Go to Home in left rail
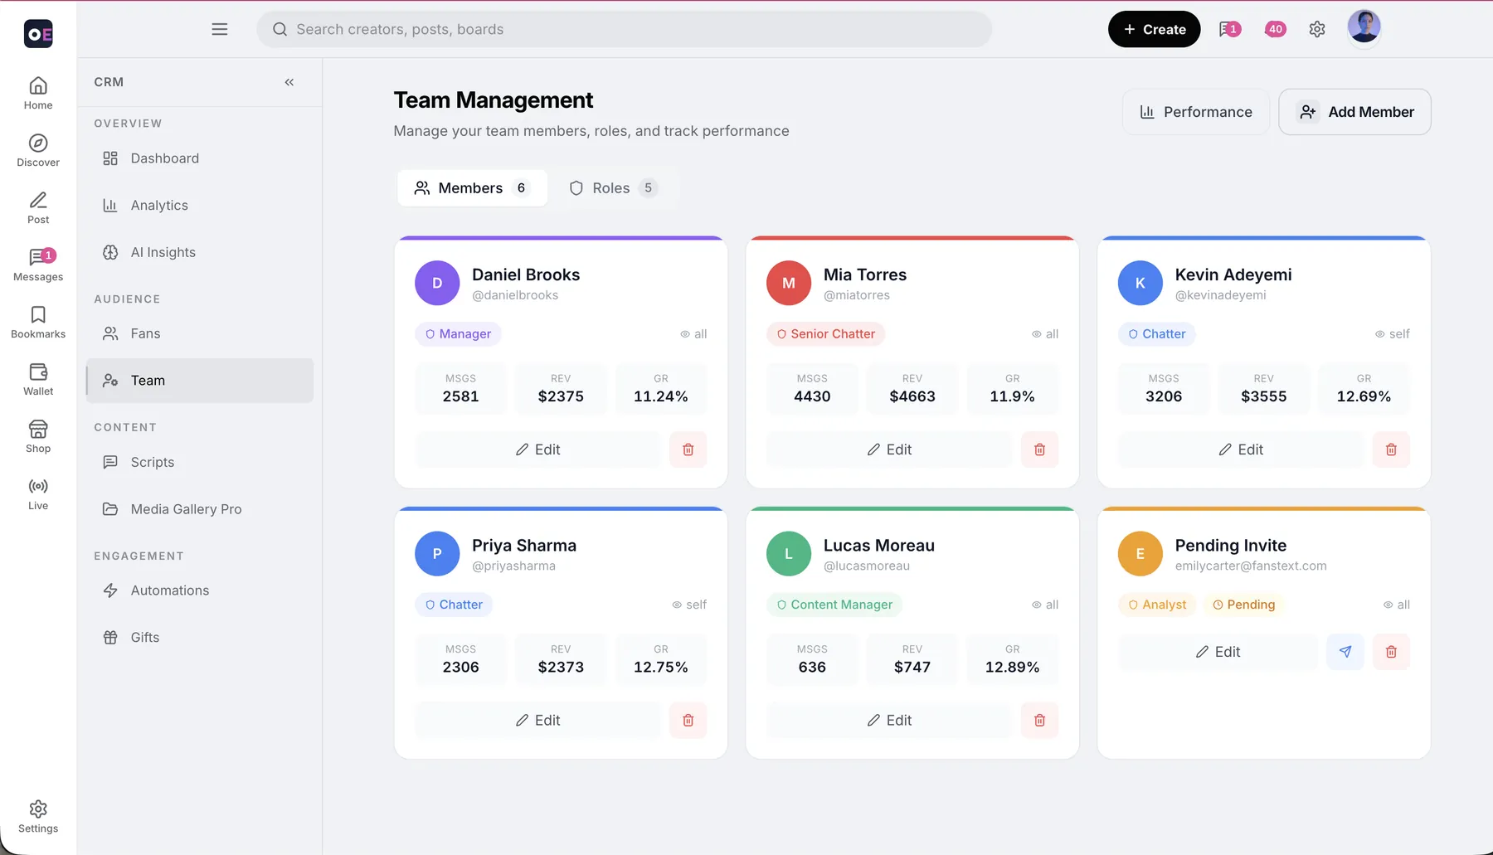The width and height of the screenshot is (1493, 855). coord(38,94)
